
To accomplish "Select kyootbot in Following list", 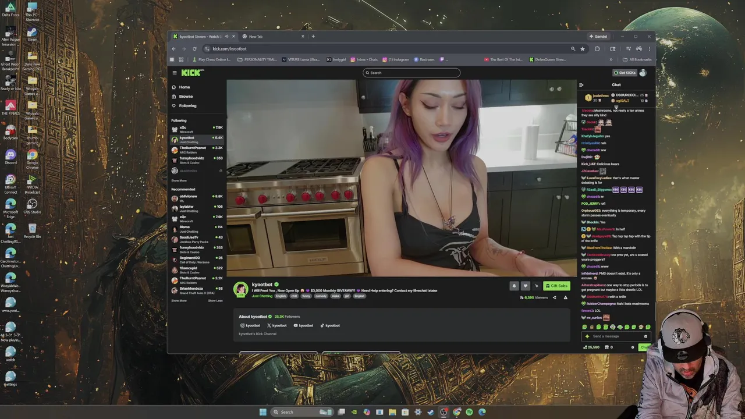I will coord(197,139).
